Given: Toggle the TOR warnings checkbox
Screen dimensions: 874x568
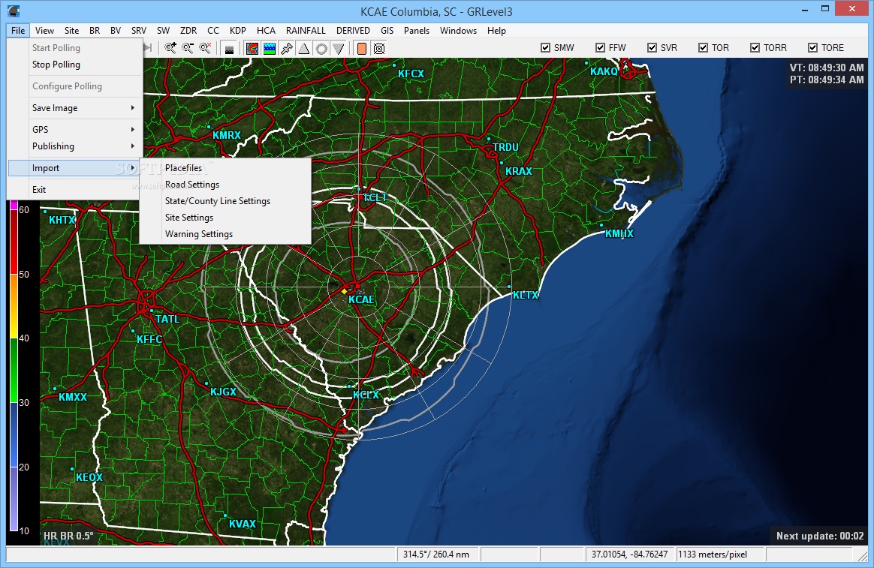Looking at the screenshot, I should tap(704, 48).
